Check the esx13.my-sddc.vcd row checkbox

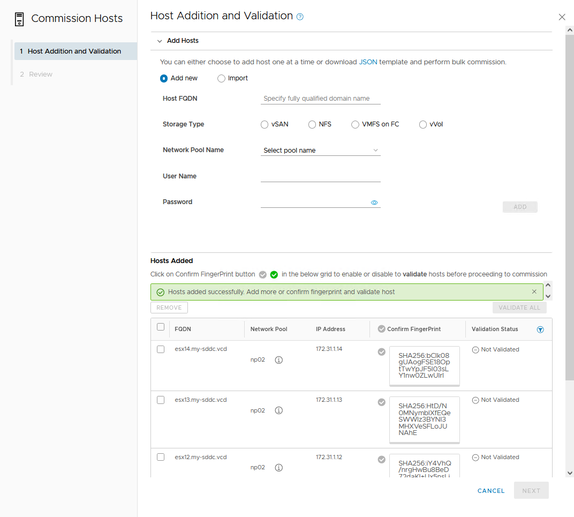pyautogui.click(x=160, y=400)
